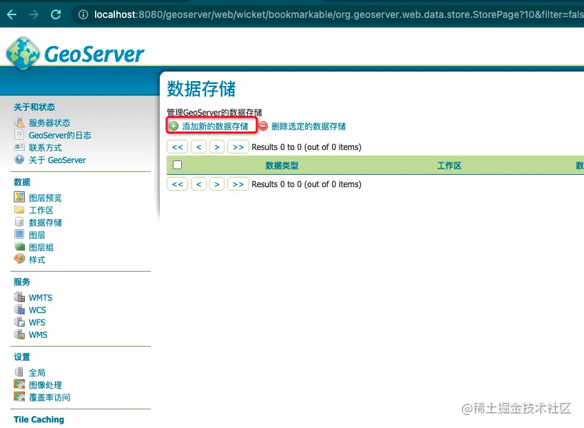Viewport: 584px width, 428px height.
Task: Click bottom > next page button
Action: point(217,184)
